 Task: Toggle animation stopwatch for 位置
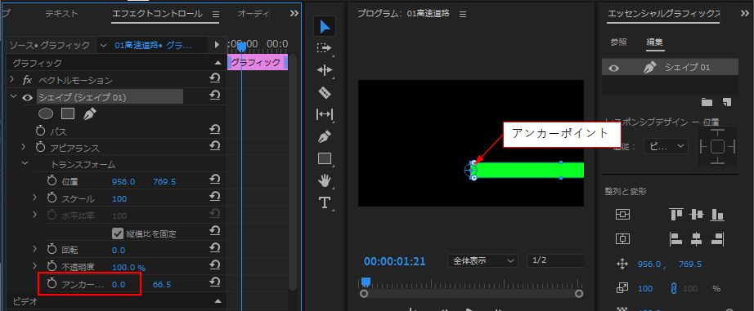click(52, 181)
